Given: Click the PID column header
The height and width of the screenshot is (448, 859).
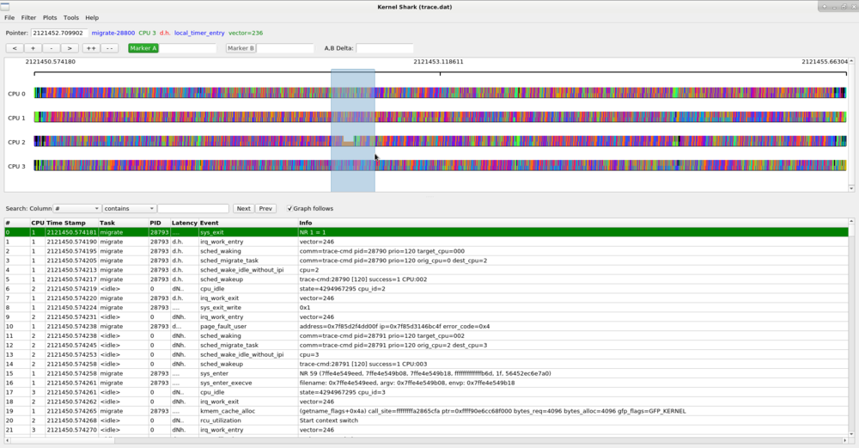Looking at the screenshot, I should 160,223.
